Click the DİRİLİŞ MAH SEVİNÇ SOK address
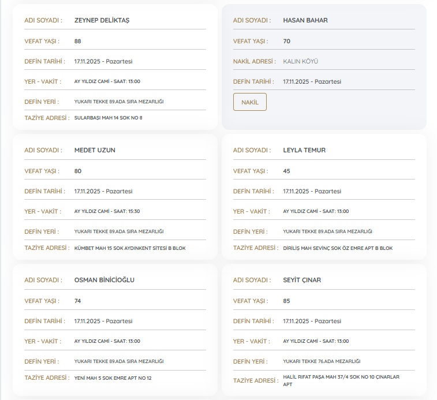Image resolution: width=437 pixels, height=400 pixels. pos(338,248)
